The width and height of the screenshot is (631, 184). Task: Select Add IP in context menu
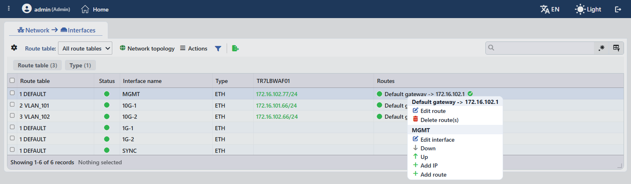point(455,166)
